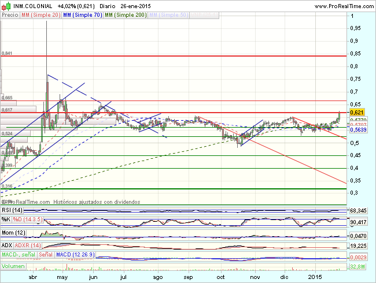Click the Volumen panel label
The width and height of the screenshot is (376, 283).
13,267
